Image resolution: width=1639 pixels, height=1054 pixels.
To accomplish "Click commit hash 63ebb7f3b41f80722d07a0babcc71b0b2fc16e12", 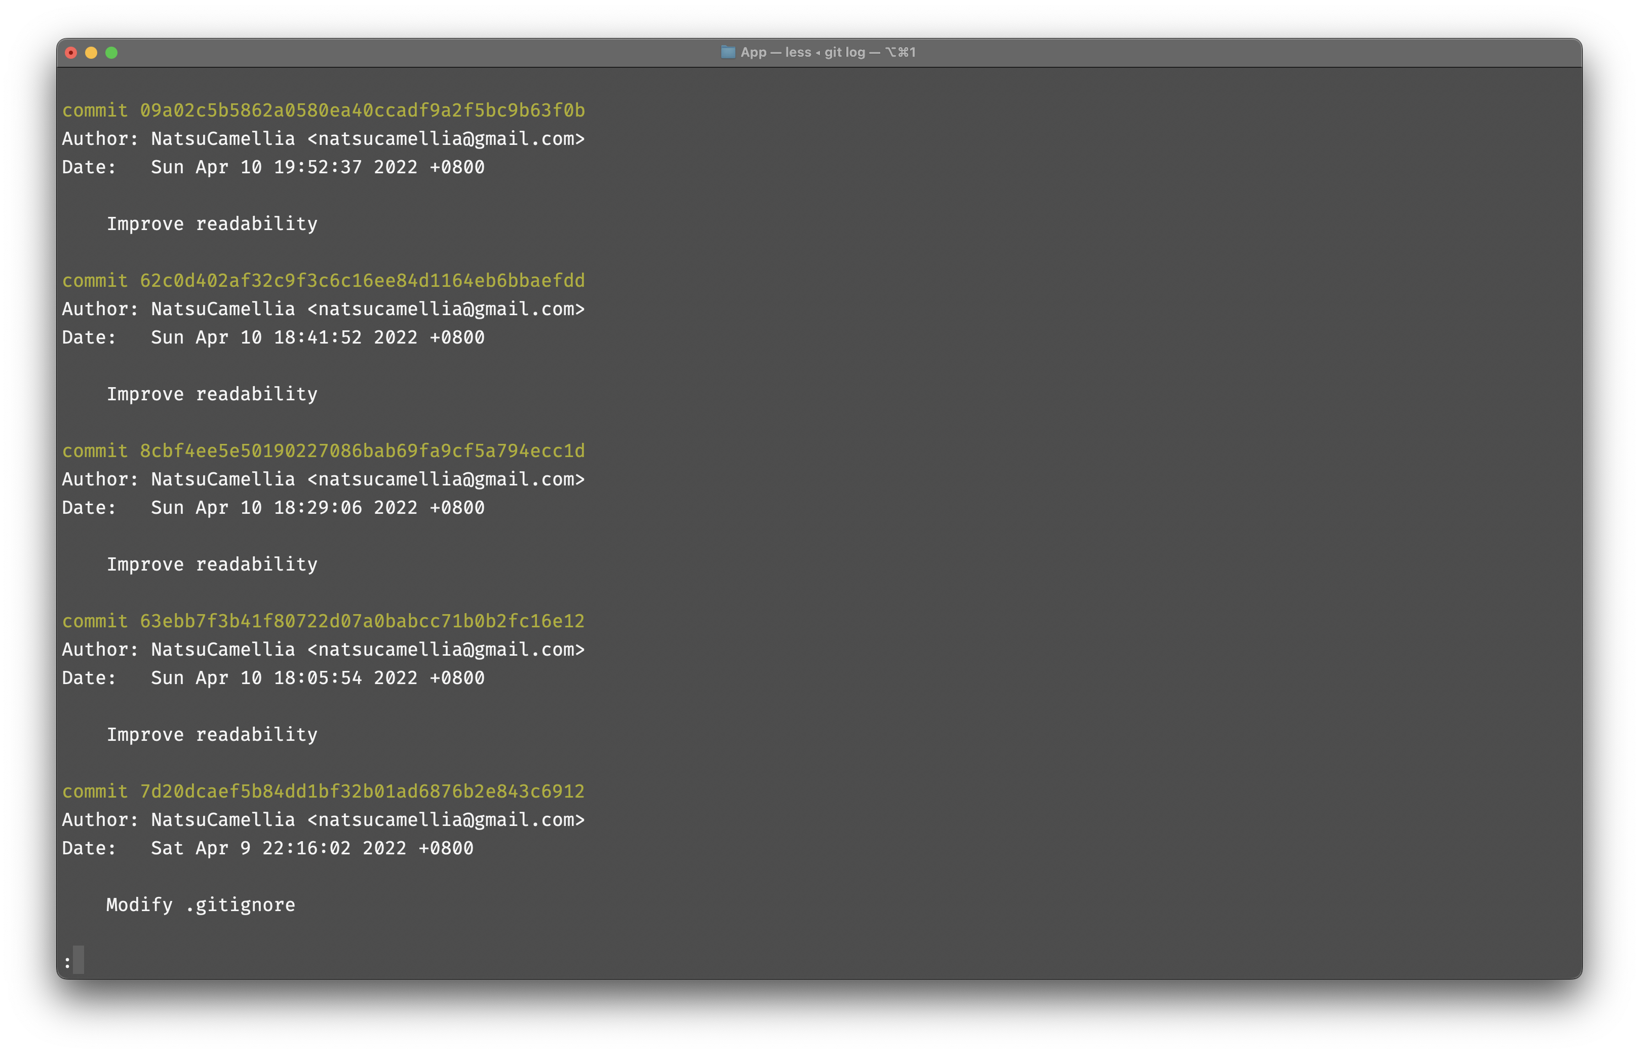I will 363,621.
